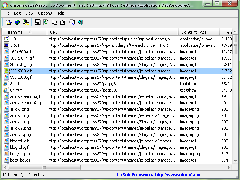Open the View menu
The width and height of the screenshot is (240, 180).
coord(29,13)
